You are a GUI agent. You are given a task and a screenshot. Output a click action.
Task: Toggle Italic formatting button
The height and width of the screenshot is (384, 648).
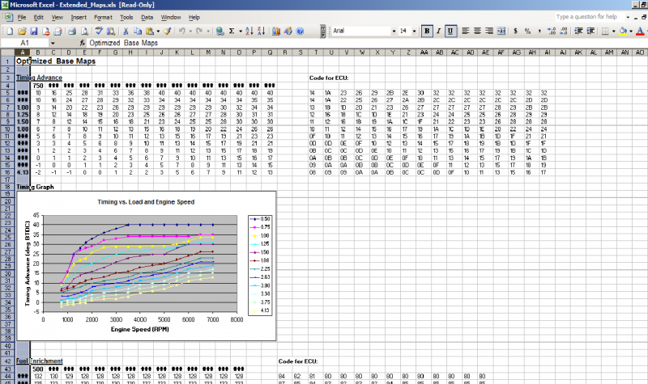click(438, 31)
